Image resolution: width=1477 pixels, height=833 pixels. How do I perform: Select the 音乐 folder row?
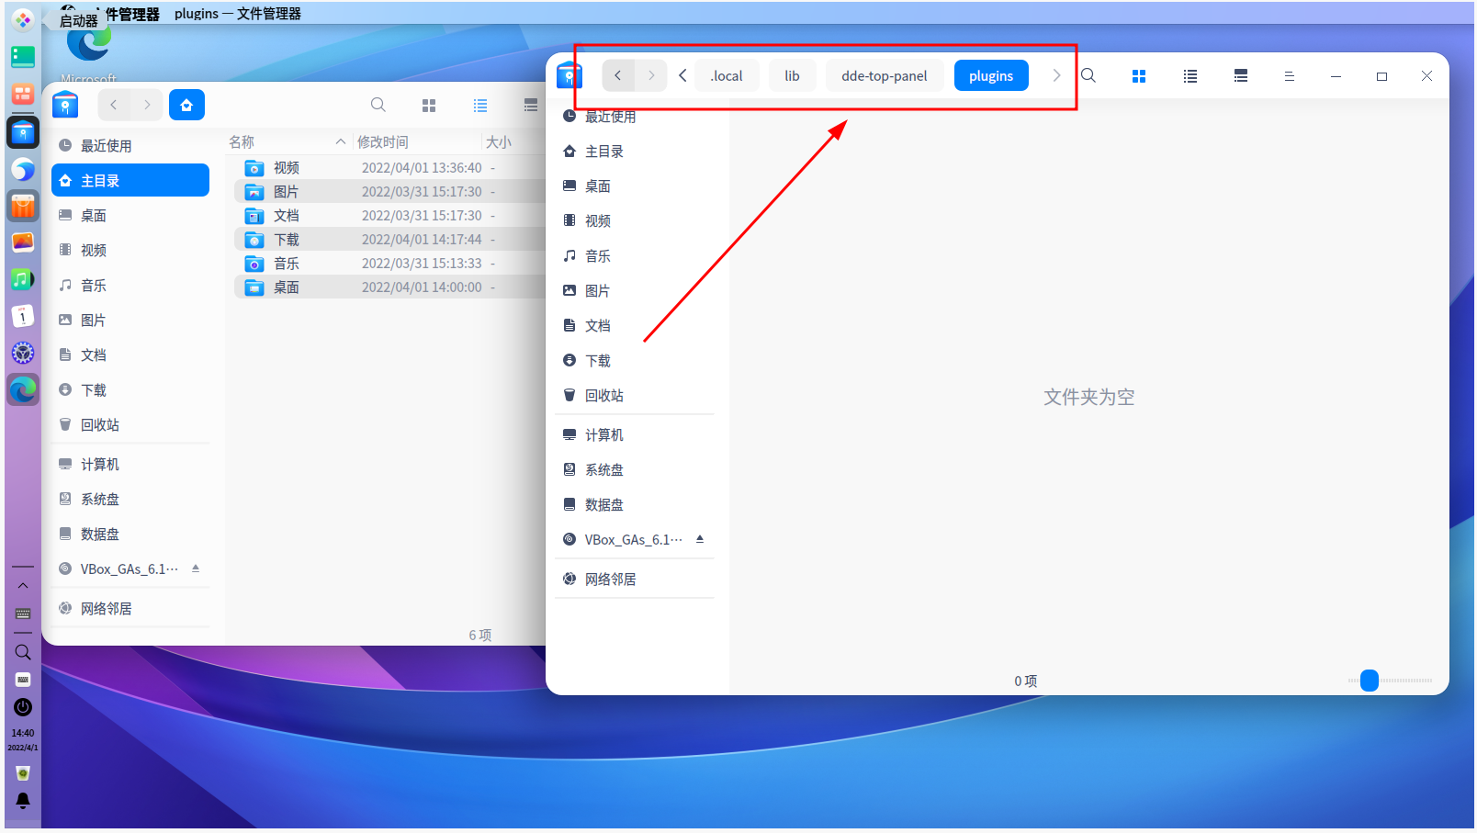click(x=390, y=264)
